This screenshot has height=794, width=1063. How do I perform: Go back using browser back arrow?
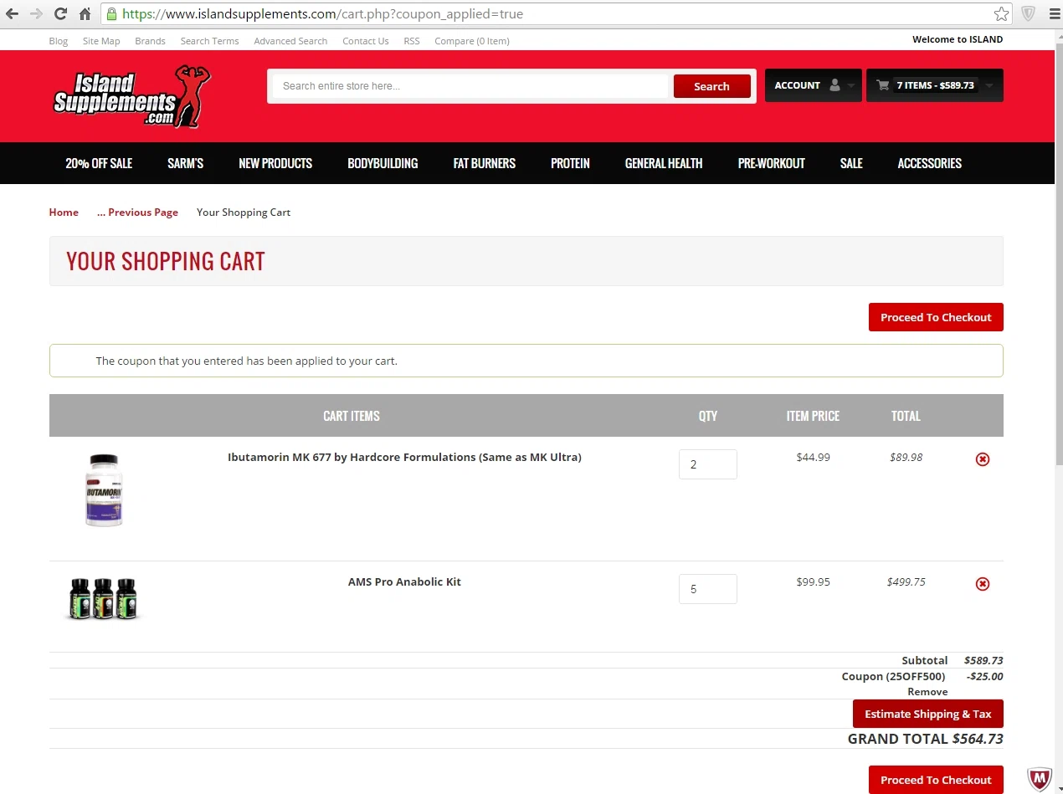(12, 13)
